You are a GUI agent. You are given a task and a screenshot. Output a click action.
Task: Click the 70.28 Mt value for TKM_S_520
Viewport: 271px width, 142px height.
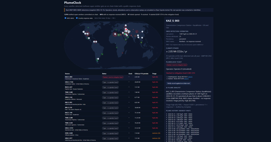coord(137,123)
